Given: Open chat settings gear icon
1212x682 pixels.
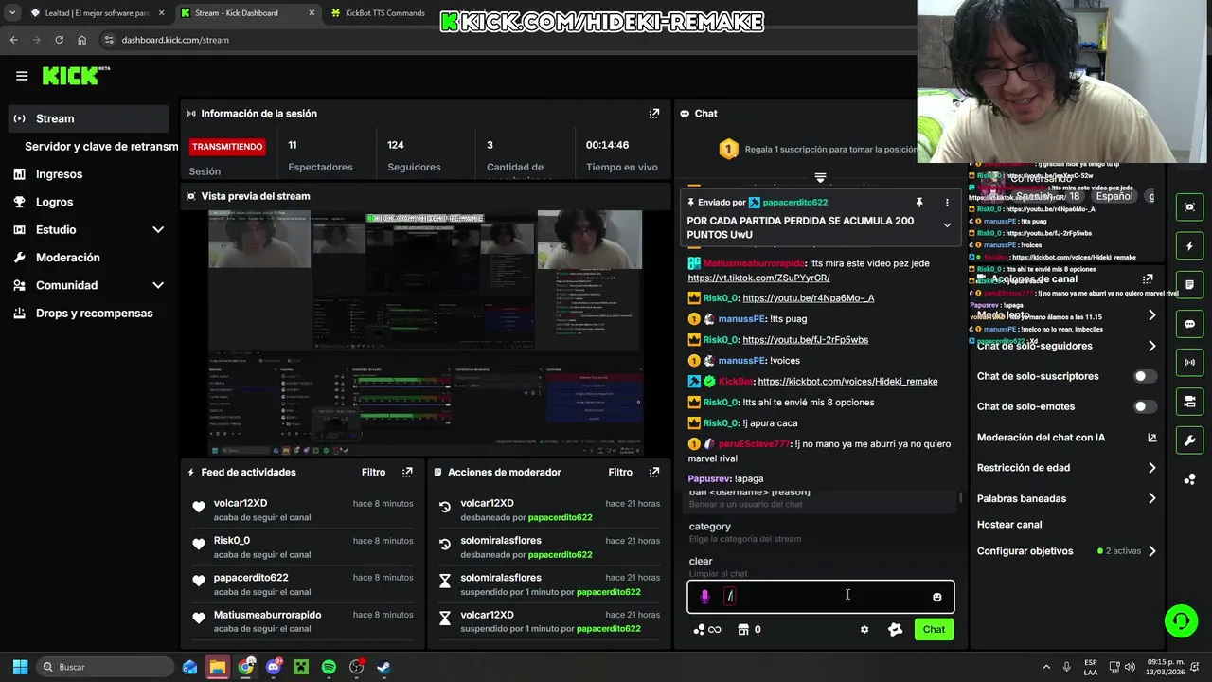Looking at the screenshot, I should (864, 629).
